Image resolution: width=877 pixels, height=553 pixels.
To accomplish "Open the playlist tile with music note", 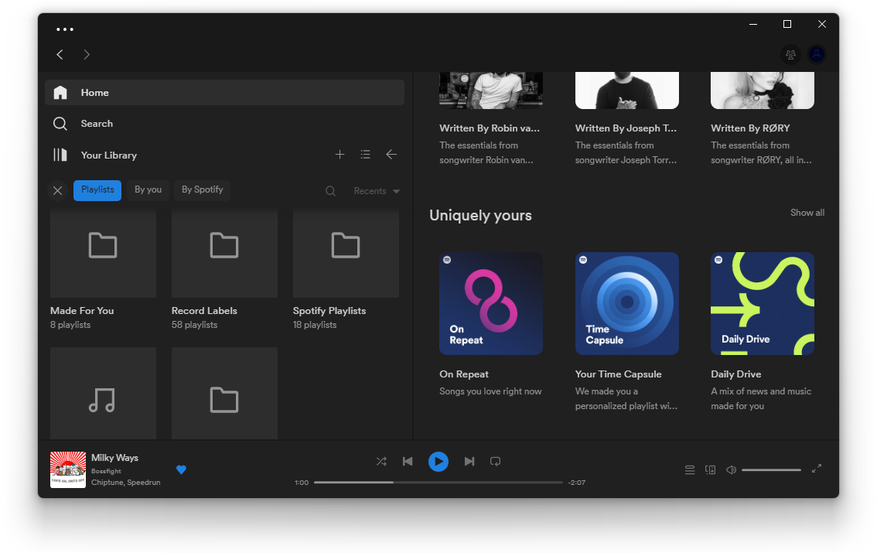I will point(103,393).
